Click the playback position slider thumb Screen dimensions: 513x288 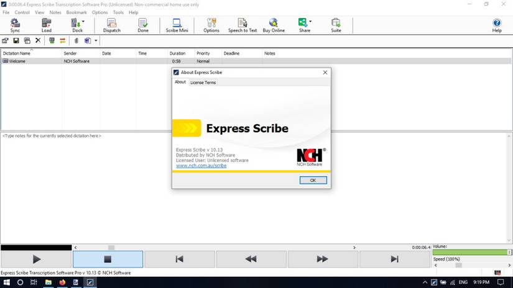coord(111,248)
